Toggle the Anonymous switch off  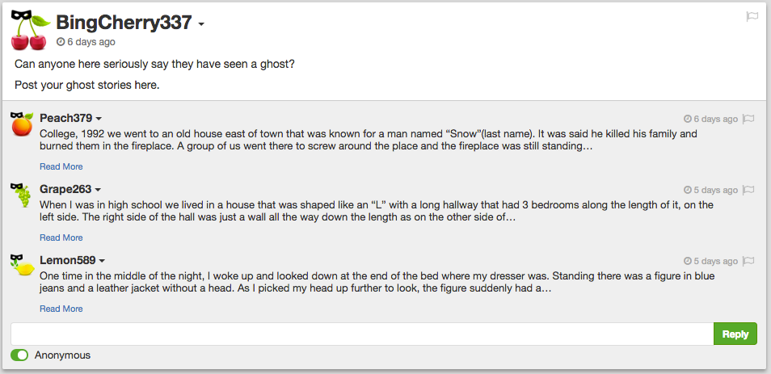pyautogui.click(x=19, y=355)
